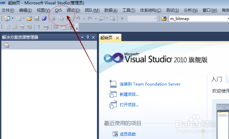Screen dimensions: 229x139
Task: Click the Add New Derived Table icon
Action: pos(71,27)
